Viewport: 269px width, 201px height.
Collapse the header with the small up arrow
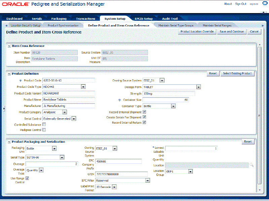pyautogui.click(x=263, y=12)
